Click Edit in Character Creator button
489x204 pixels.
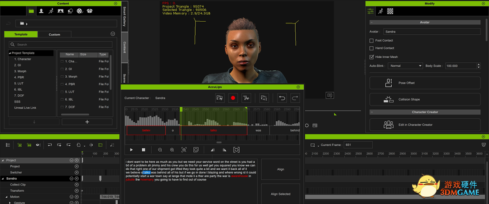[425, 125]
